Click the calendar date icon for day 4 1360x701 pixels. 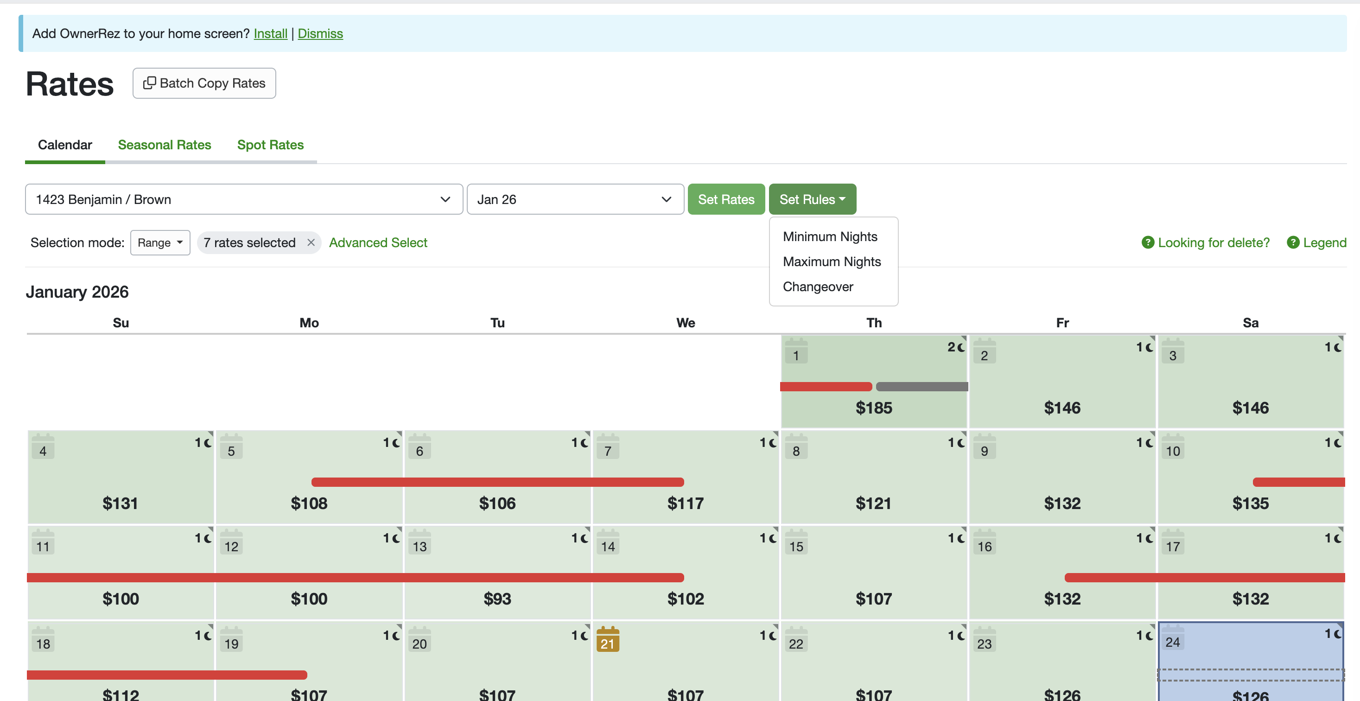(x=43, y=447)
